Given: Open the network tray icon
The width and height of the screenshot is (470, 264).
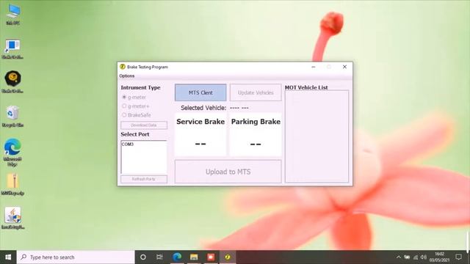Looking at the screenshot, I should pos(416,257).
